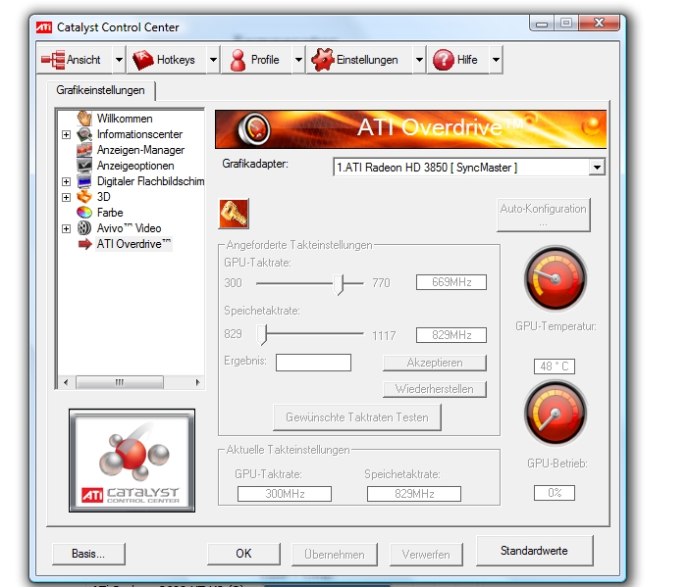689x587 pixels.
Task: Click the Anzeigen-Manager icon
Action: click(x=84, y=150)
